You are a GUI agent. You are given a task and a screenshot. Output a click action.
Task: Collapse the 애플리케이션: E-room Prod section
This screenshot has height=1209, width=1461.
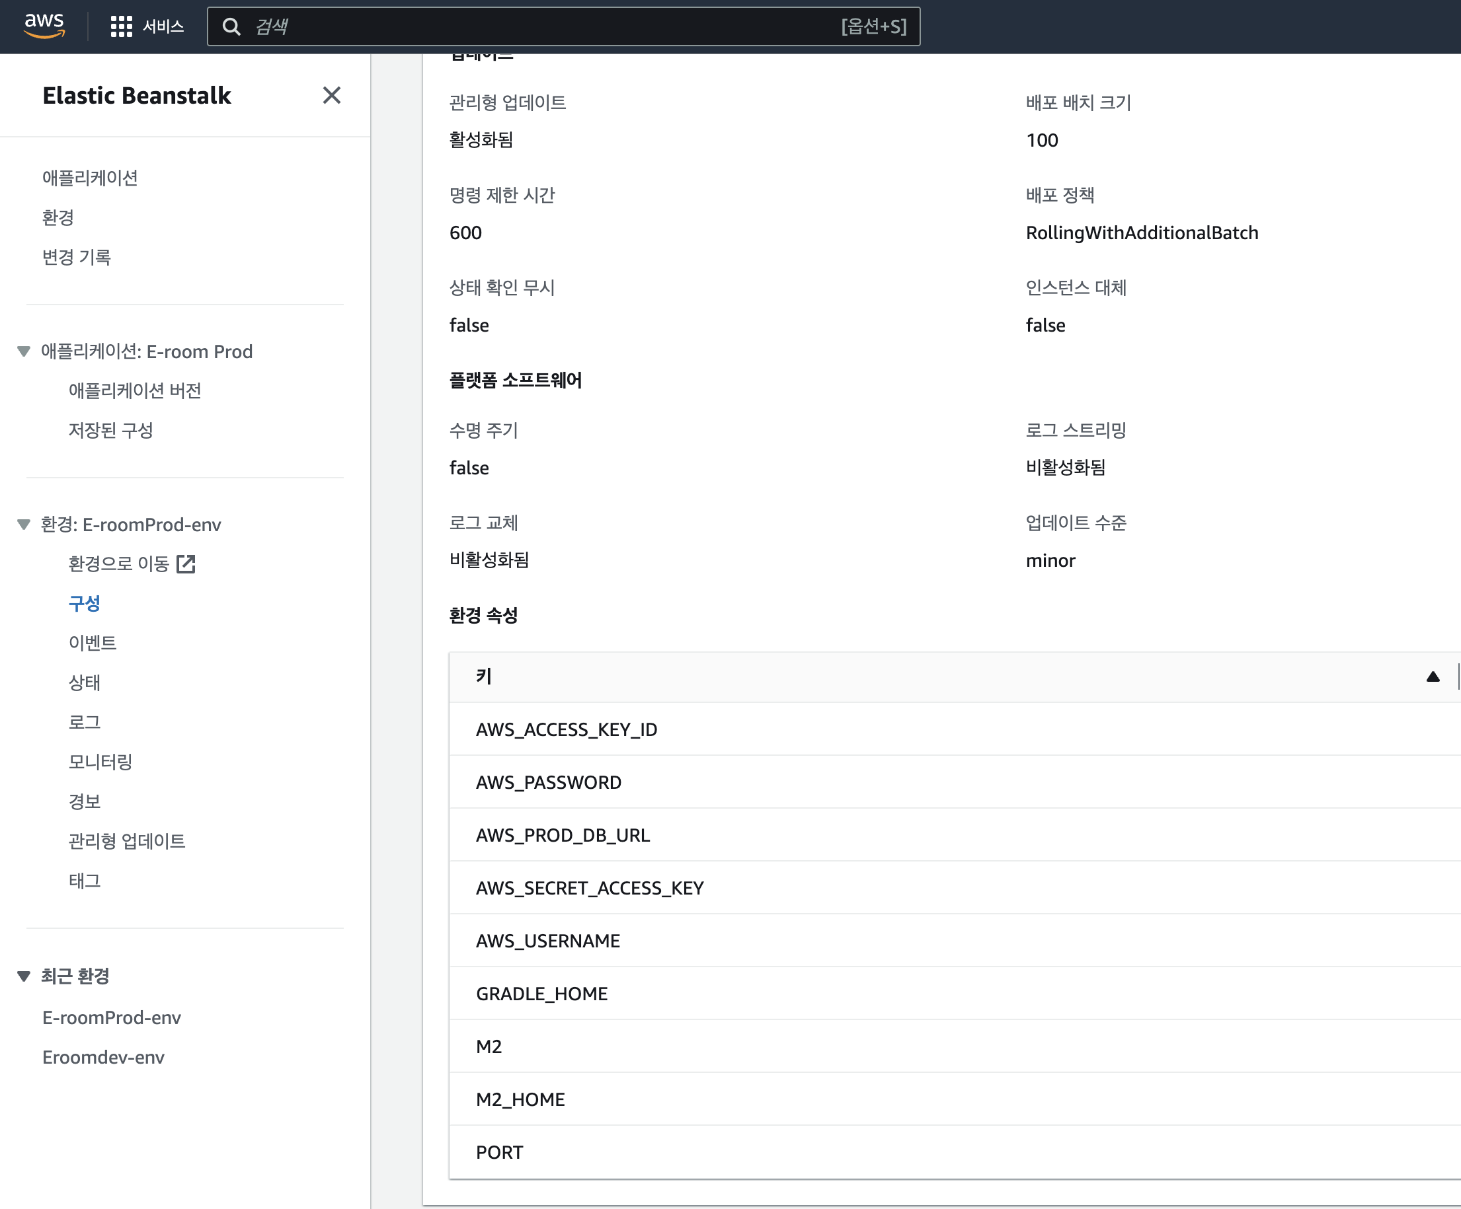(22, 351)
